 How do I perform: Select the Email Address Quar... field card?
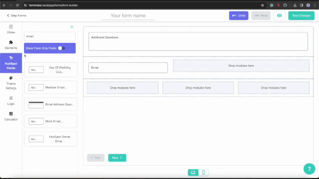[50, 104]
